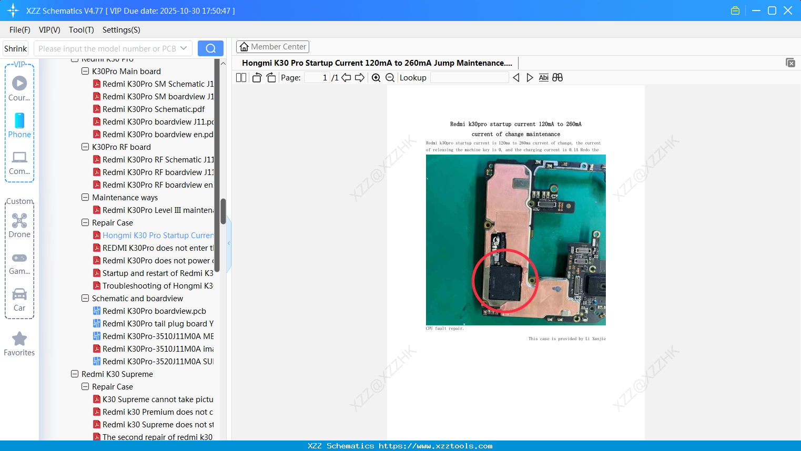Rotate the PDF page clockwise
Viewport: 801px width, 451px height.
(270, 77)
